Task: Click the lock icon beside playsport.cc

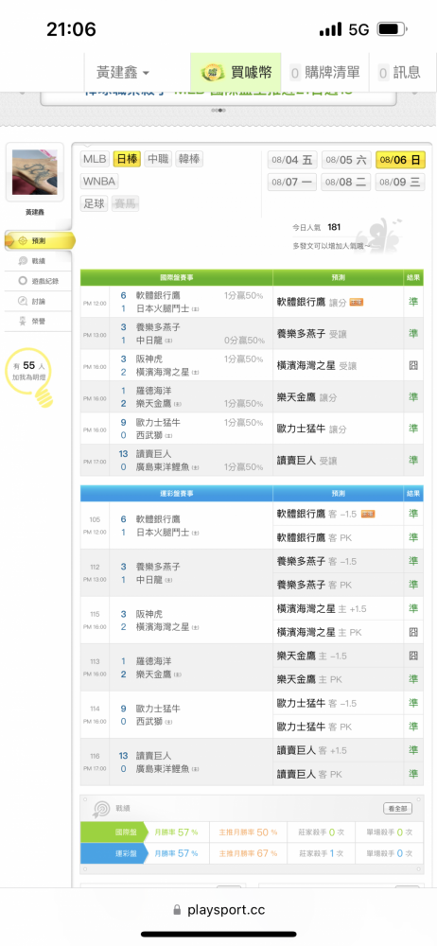Action: pyautogui.click(x=177, y=910)
